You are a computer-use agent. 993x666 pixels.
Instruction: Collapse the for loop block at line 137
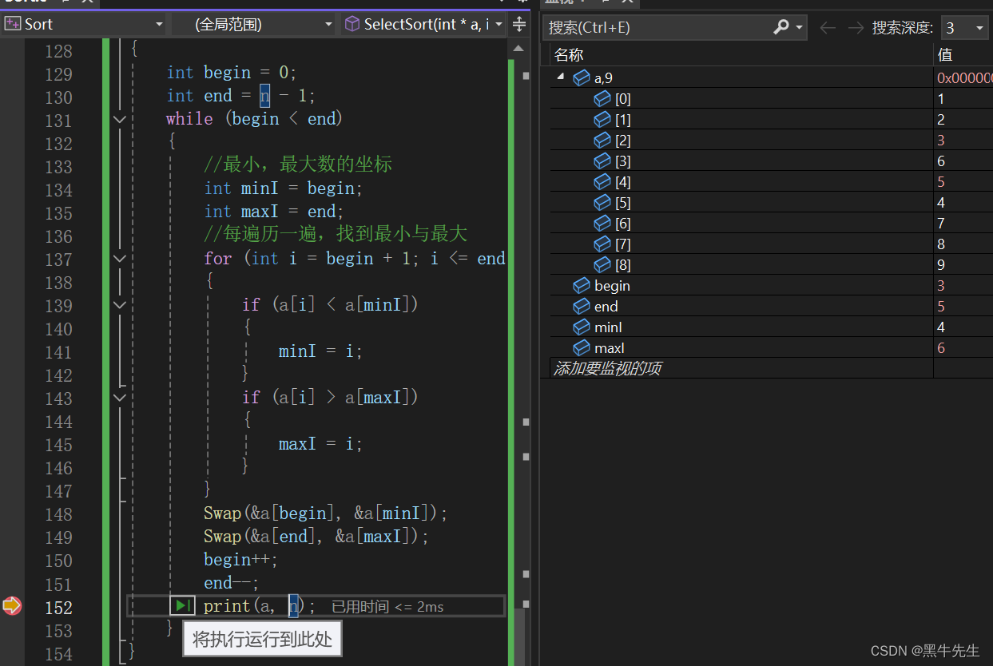pos(120,258)
